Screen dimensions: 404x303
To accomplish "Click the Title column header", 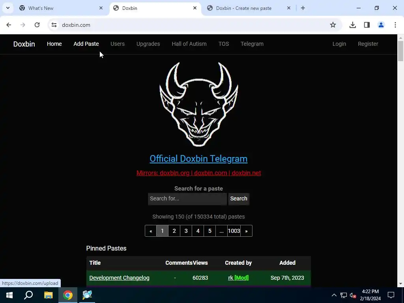I will click(x=95, y=263).
